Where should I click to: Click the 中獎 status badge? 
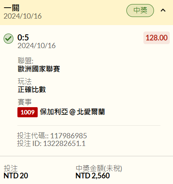(x=140, y=11)
